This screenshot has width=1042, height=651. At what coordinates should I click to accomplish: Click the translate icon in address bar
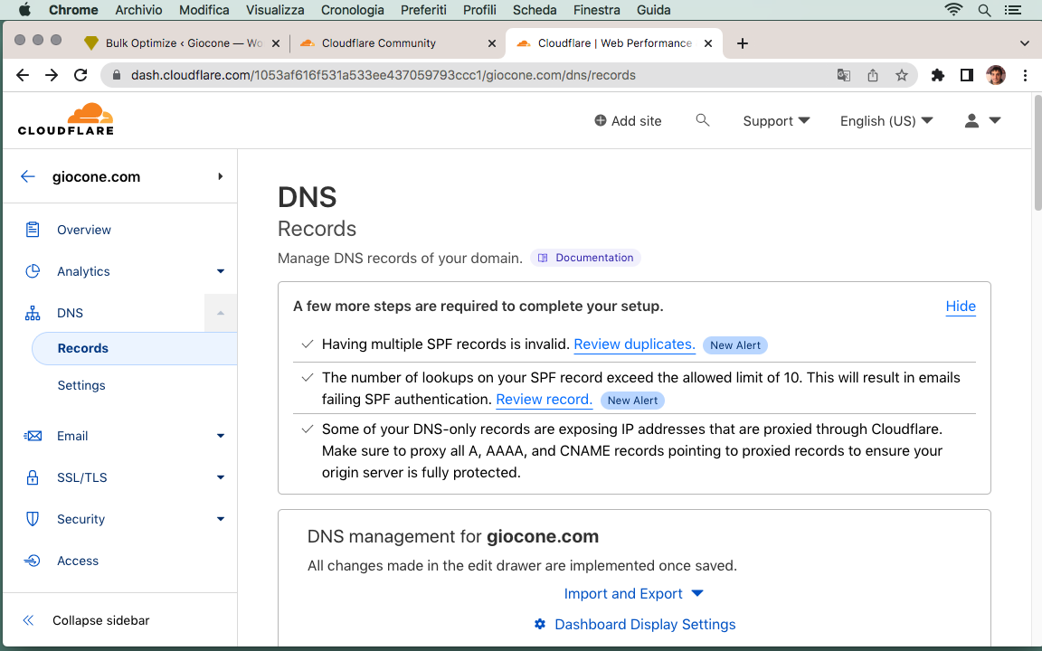(x=844, y=75)
